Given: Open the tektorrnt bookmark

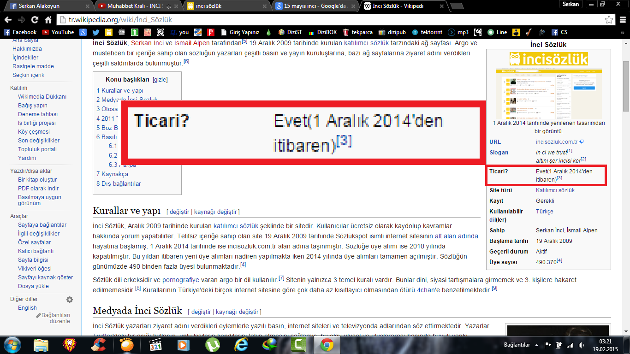Looking at the screenshot, I should (427, 32).
